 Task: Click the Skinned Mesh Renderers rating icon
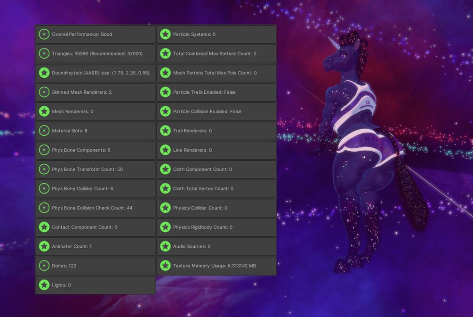[44, 92]
